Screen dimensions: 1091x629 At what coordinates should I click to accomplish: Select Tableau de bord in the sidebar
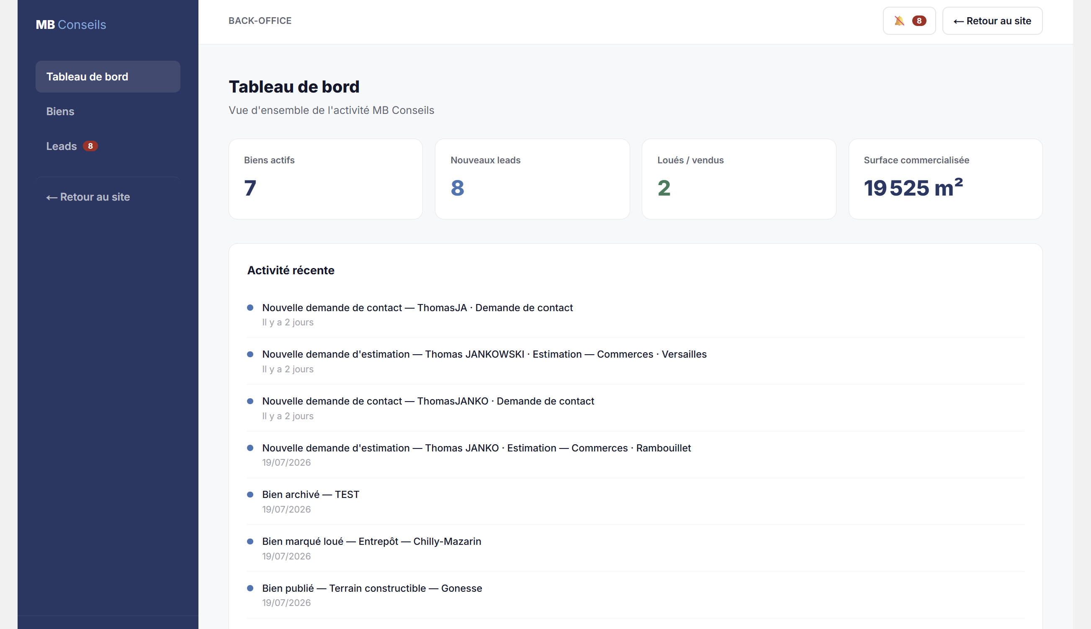tap(108, 77)
